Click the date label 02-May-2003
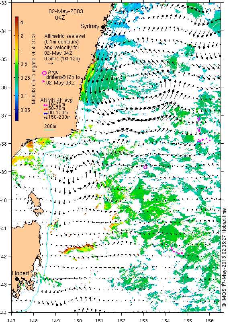The height and width of the screenshot is (322, 229). [66, 11]
